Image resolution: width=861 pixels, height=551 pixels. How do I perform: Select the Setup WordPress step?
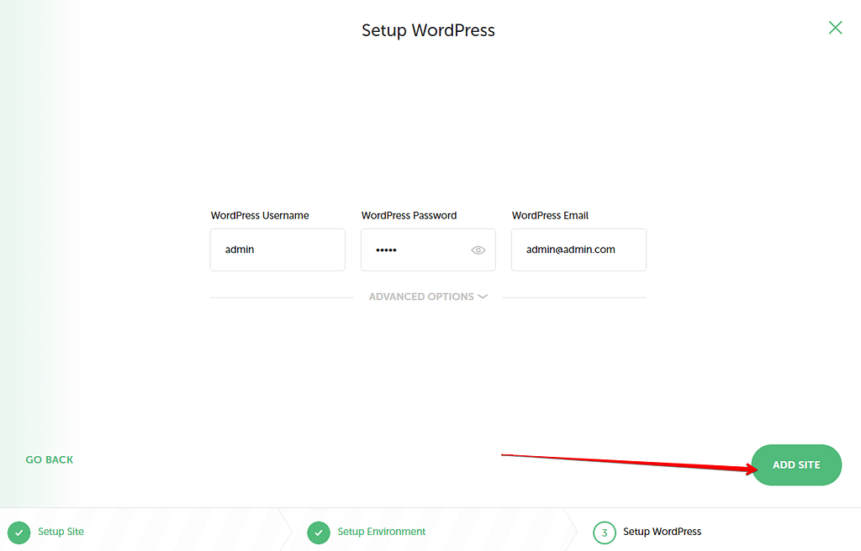click(663, 532)
